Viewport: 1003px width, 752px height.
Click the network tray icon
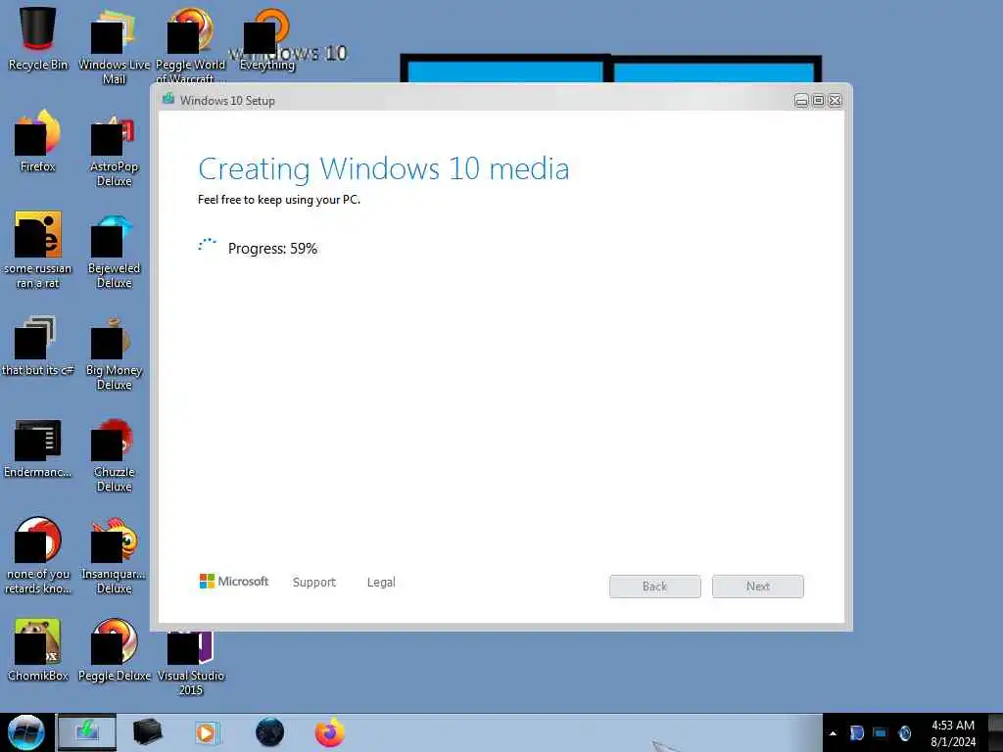coord(881,732)
